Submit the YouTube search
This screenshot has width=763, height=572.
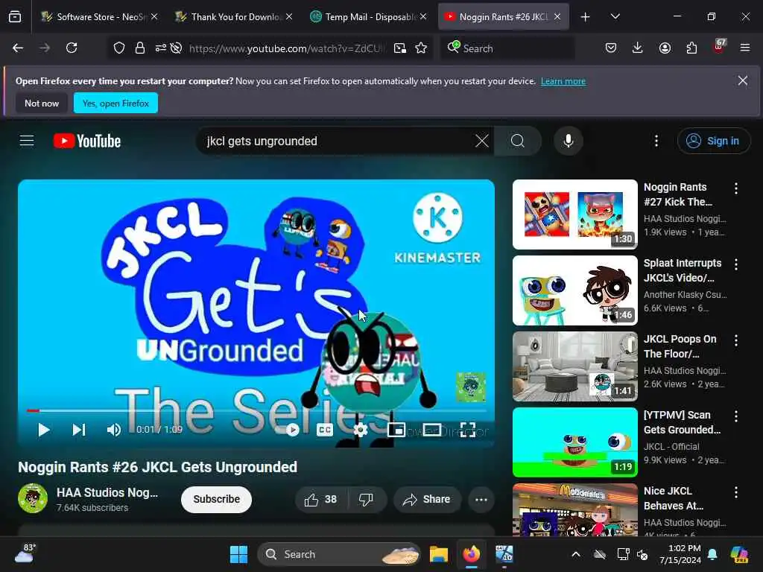coord(518,141)
